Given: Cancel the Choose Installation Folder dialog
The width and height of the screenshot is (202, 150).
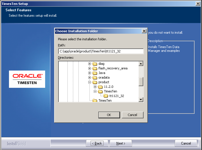Looking at the screenshot, I should 133,115.
